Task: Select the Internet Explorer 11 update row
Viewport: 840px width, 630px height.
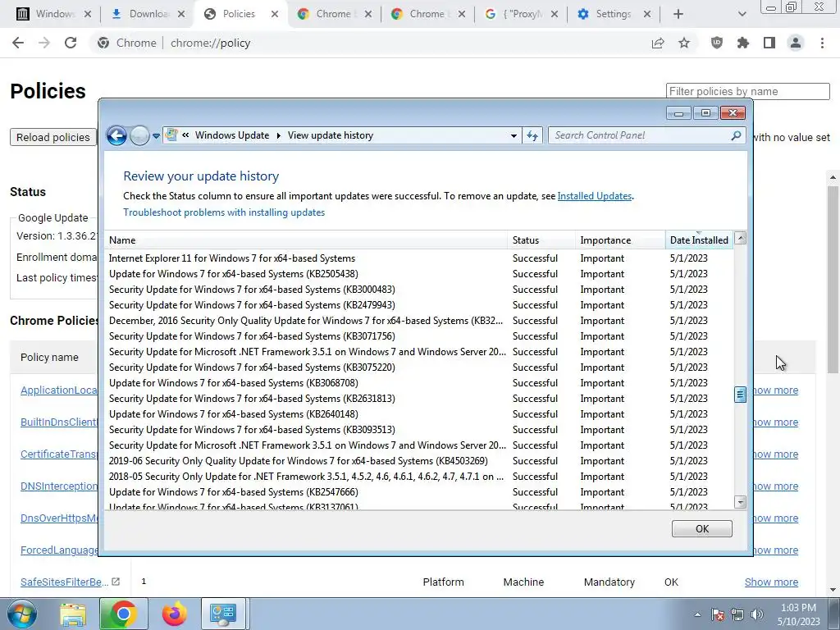Action: click(419, 258)
